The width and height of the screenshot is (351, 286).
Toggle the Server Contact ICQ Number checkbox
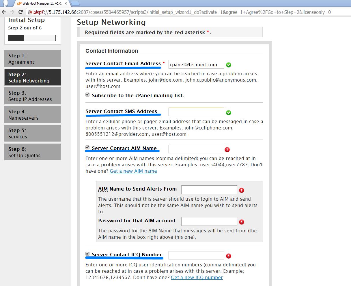(87, 254)
